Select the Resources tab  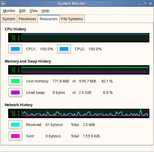click(x=48, y=19)
